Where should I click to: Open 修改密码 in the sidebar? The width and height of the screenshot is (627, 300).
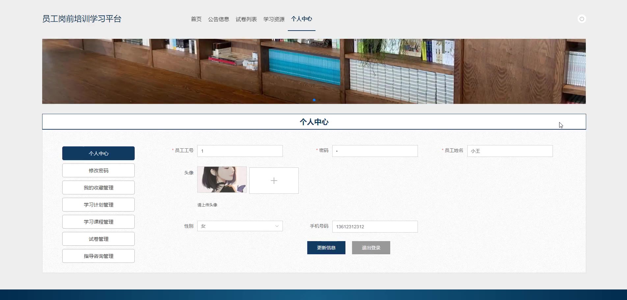(x=98, y=170)
